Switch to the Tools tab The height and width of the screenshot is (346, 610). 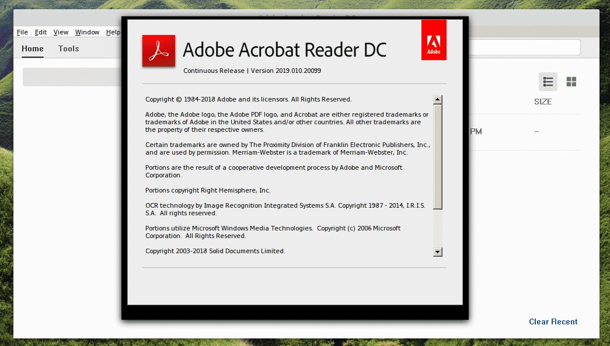pyautogui.click(x=68, y=48)
